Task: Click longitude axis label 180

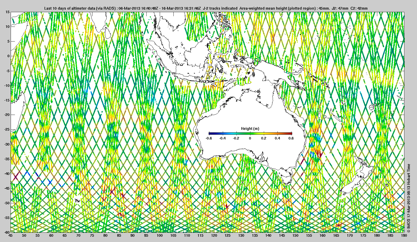Action: tap(377, 236)
